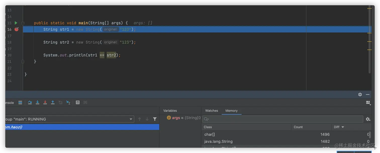Image resolution: width=380 pixels, height=153 pixels.
Task: Click the Show Execution Point icon
Action: point(20,102)
